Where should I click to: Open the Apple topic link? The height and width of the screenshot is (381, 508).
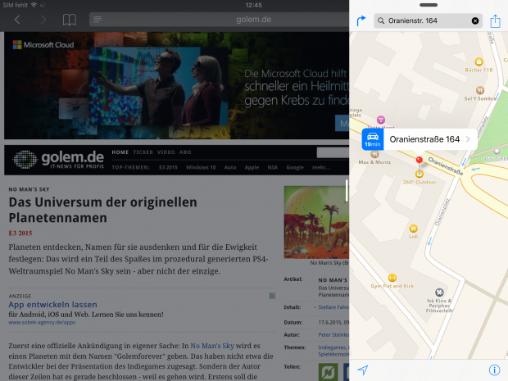pos(252,167)
